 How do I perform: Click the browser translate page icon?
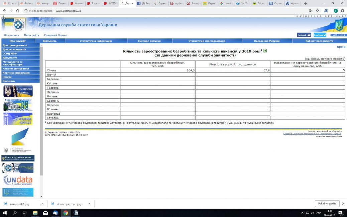[311, 11]
